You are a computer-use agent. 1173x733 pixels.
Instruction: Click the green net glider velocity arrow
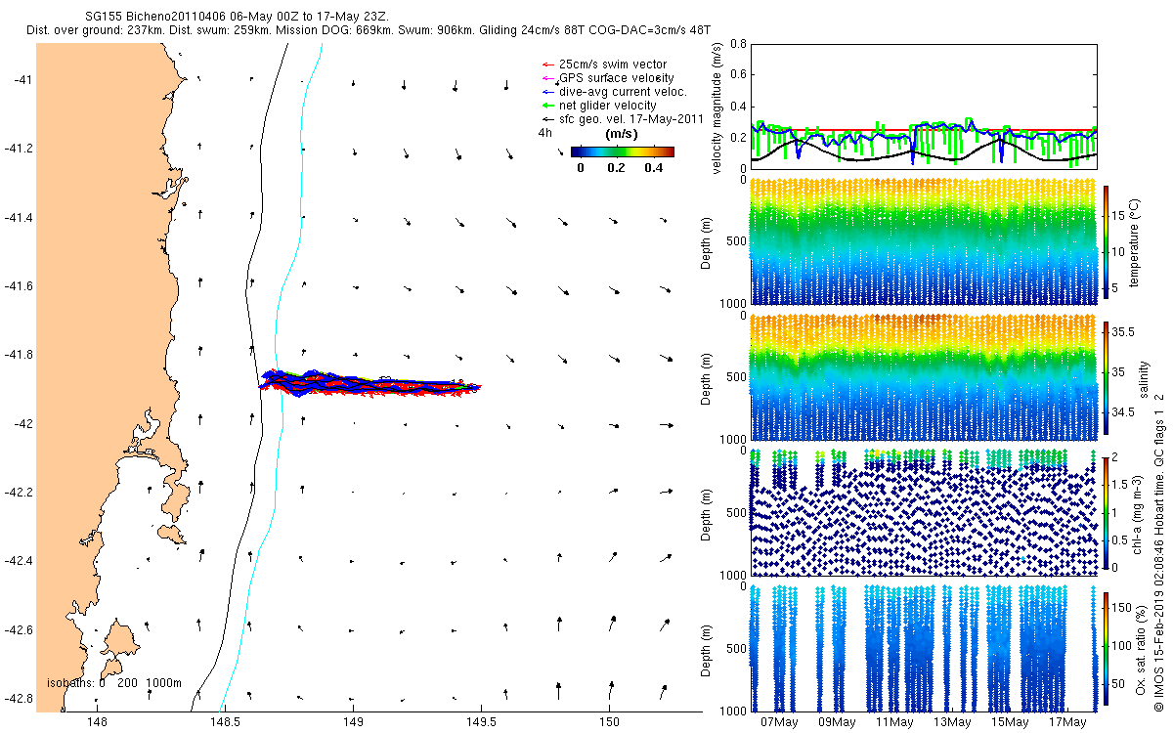point(547,105)
